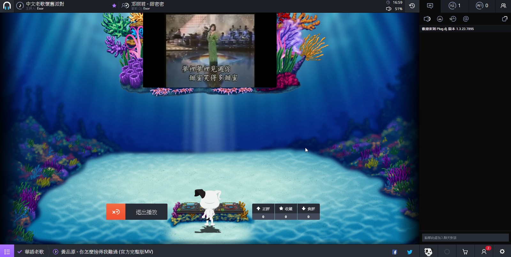Click the current DJ icon in header

click(125, 6)
